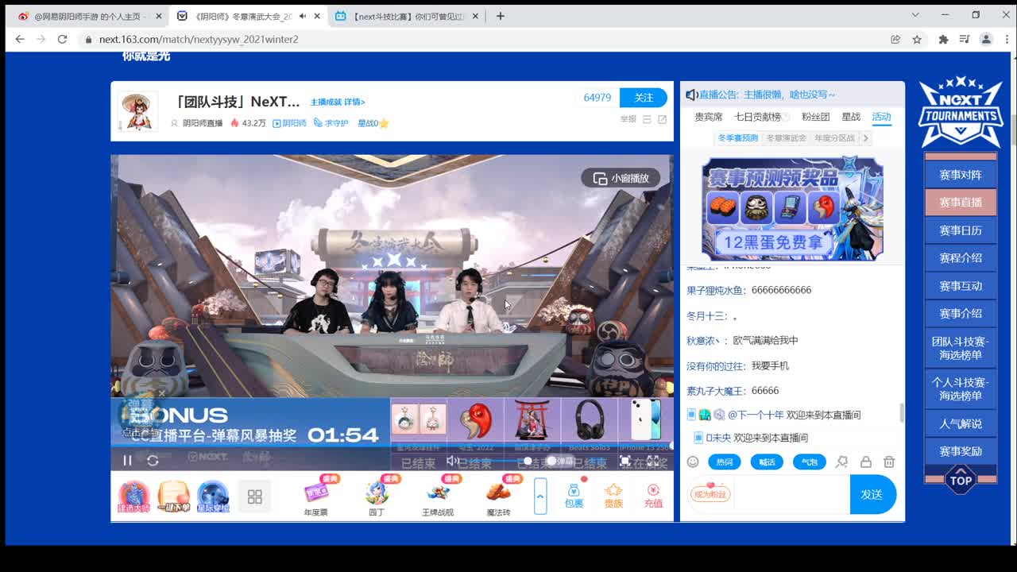Select the 冬意演武会 sub-tab
1017x572 pixels.
(787, 138)
